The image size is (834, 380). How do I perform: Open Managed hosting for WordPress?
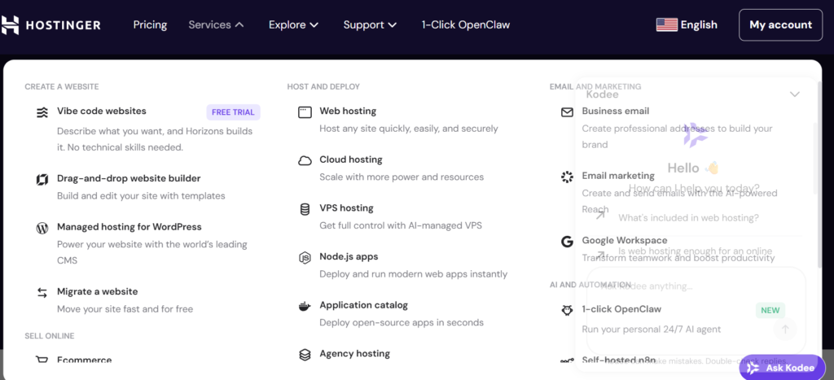(x=129, y=227)
